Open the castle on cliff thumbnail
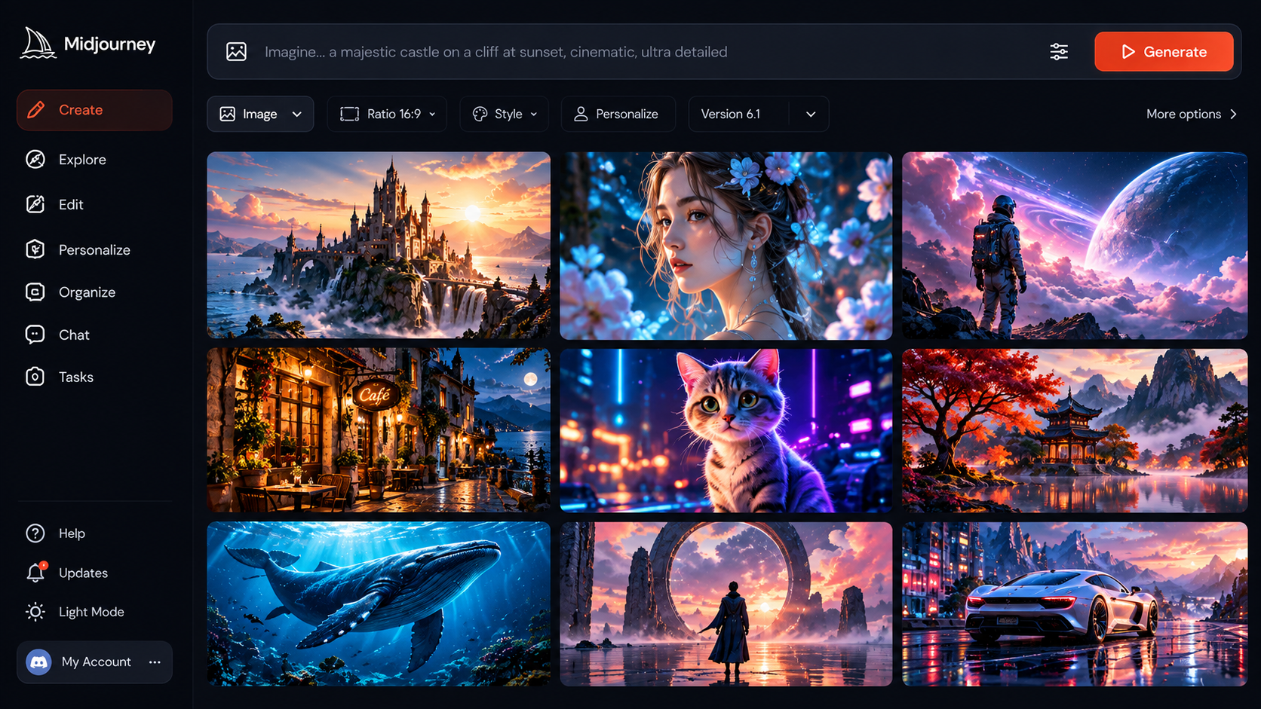The image size is (1261, 709). point(379,245)
